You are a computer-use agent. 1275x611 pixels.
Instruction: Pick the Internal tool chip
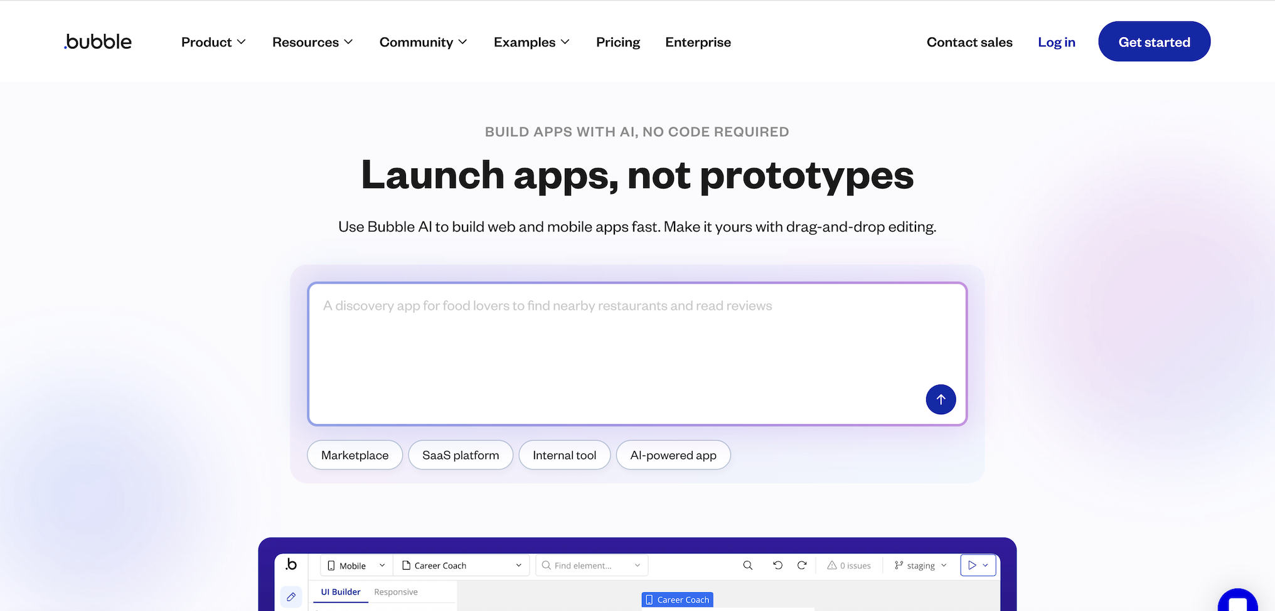pos(564,455)
